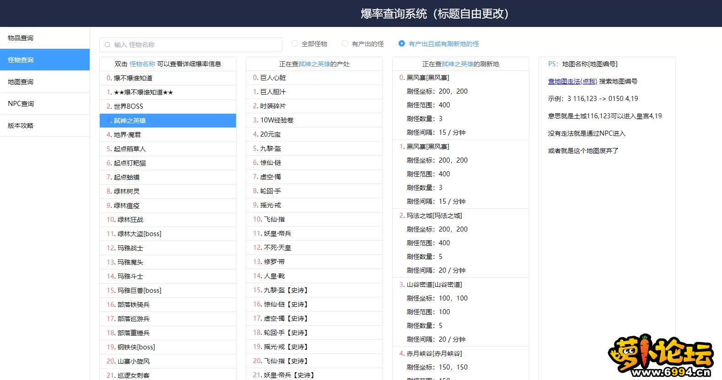Viewport: 722px width, 380px height.
Task: Click spawn entry 山谷密道[山谷密道]
Action: [431, 285]
